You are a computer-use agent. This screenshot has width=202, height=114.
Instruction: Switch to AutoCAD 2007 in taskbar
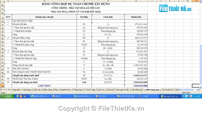click(x=83, y=96)
